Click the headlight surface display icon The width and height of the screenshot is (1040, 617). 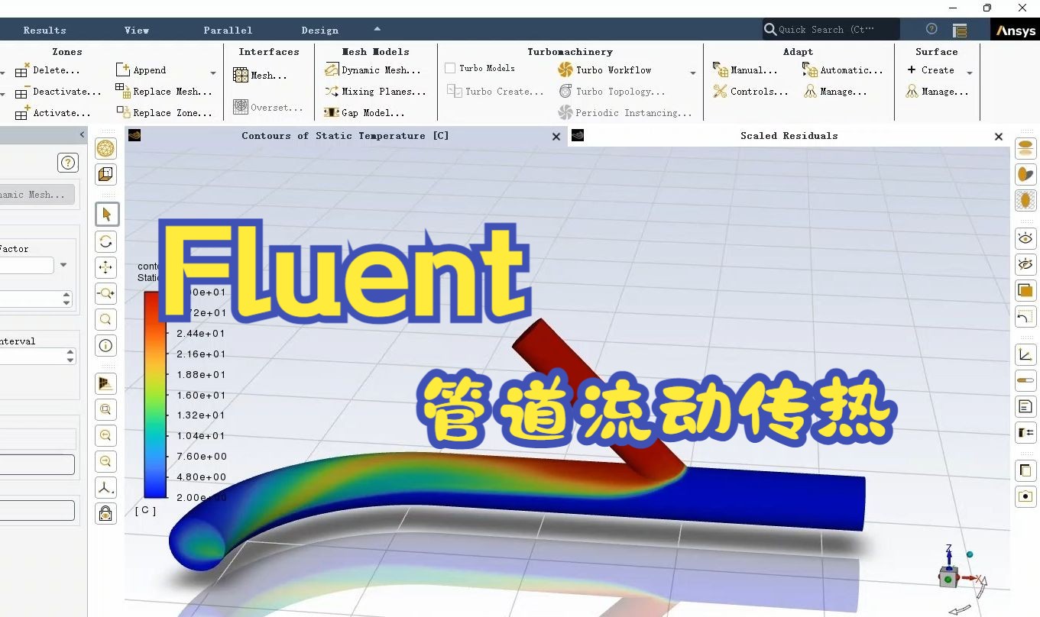1025,148
